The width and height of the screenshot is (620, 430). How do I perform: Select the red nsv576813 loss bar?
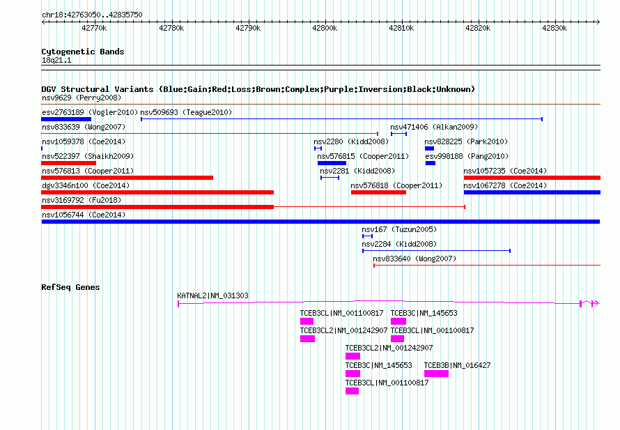tap(127, 178)
